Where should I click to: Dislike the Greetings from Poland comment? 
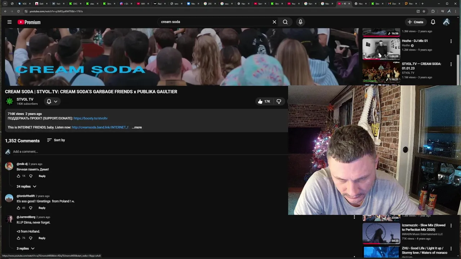click(31, 208)
